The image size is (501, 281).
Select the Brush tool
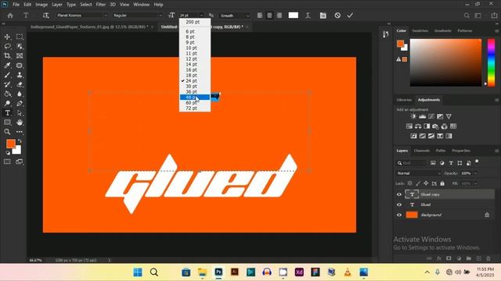point(7,75)
